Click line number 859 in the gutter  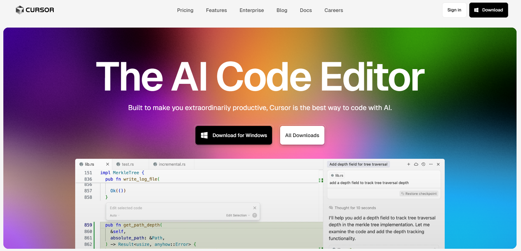tap(88, 225)
